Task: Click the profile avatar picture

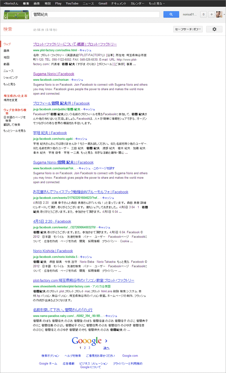Action: coord(219,14)
